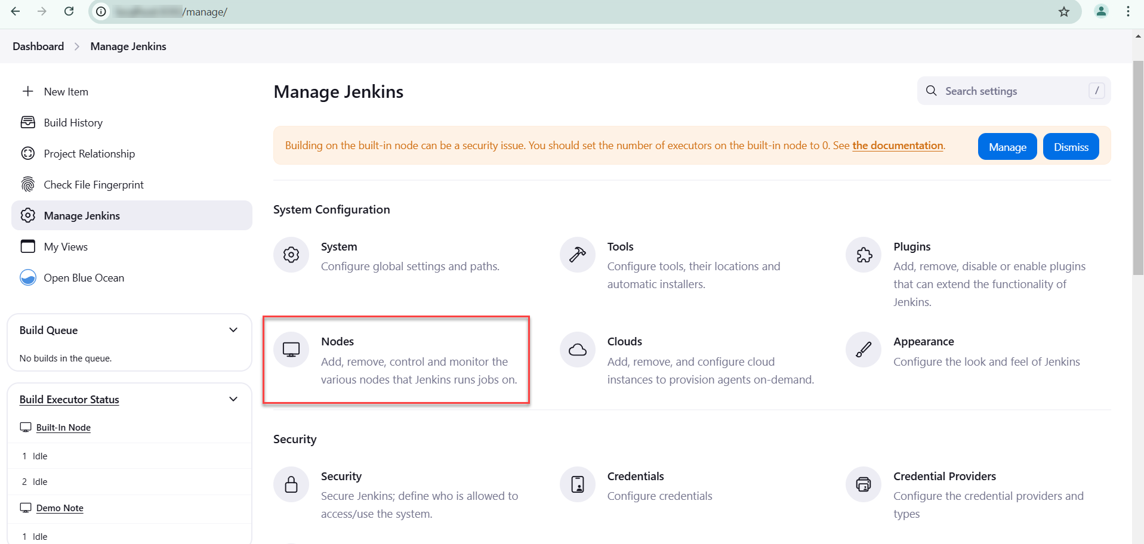Open Tools configuration title

tap(620, 246)
